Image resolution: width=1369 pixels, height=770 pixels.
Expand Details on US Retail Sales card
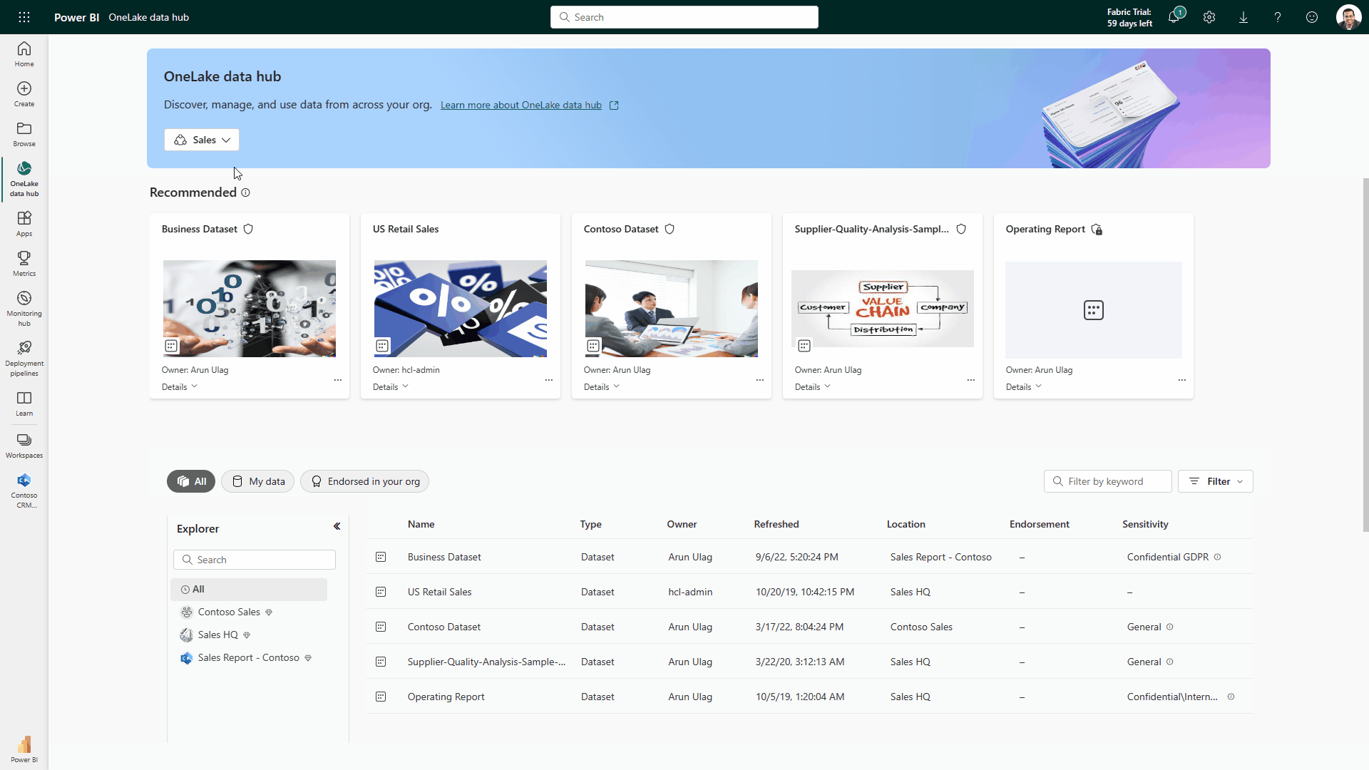(x=391, y=387)
